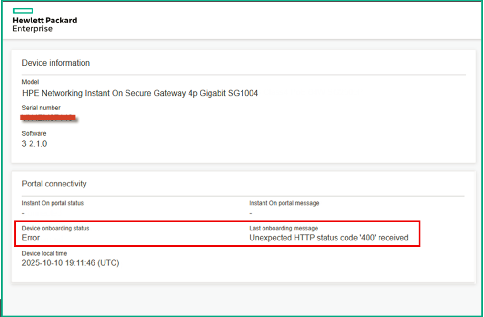This screenshot has height=317, width=484.
Task: Click the 'Device local time' label
Action: (x=44, y=253)
